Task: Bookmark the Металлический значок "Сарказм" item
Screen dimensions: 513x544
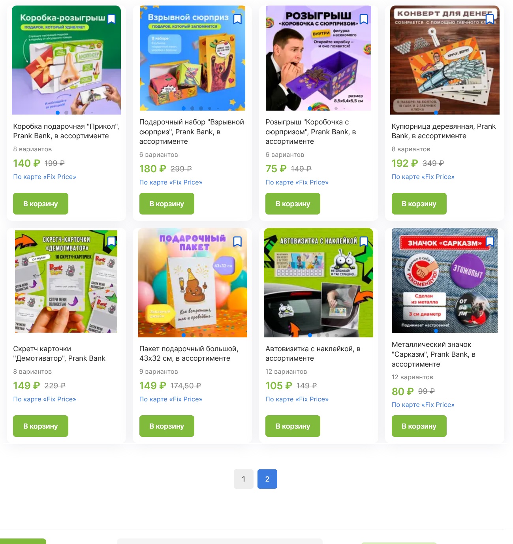Action: 490,241
